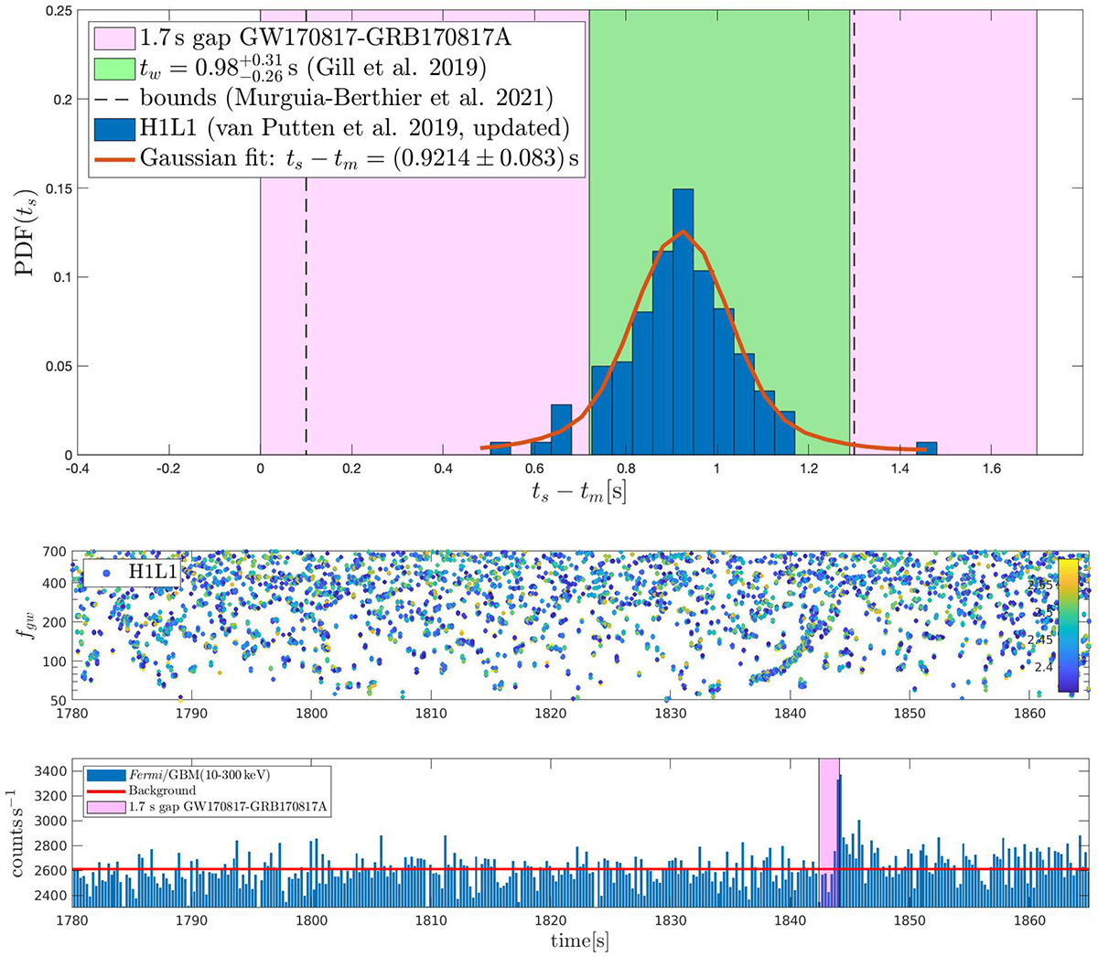The height and width of the screenshot is (957, 1098).
Task: Click the pink gap band in the bottom plot
Action: [829, 805]
